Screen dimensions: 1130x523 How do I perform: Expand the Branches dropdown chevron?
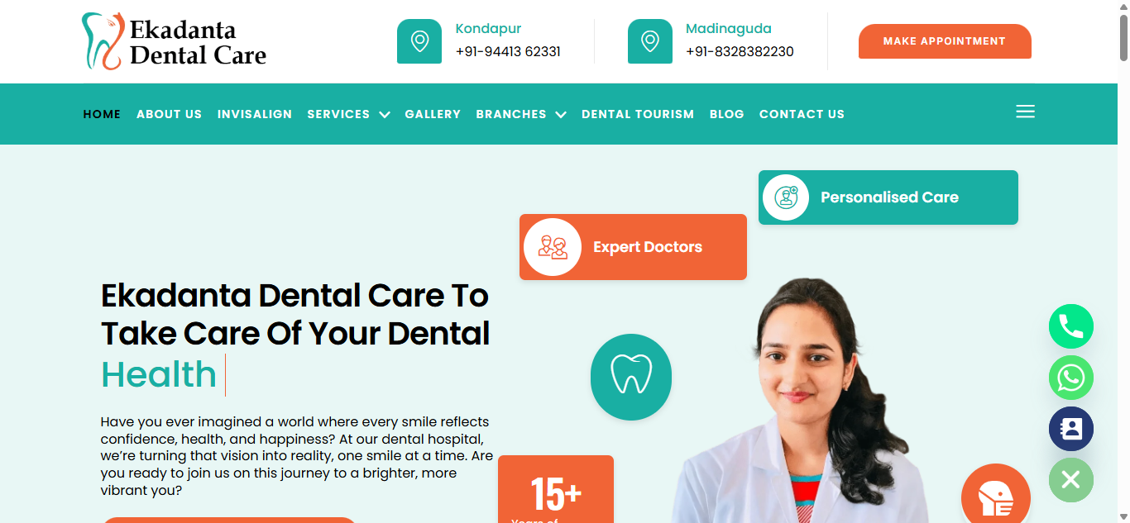(561, 115)
